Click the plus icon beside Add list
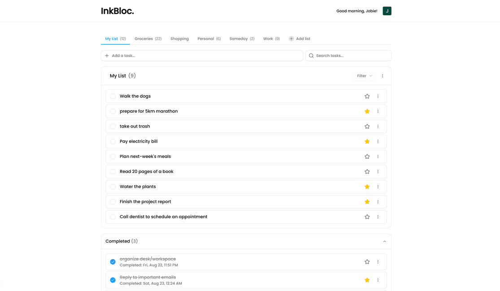 [291, 39]
